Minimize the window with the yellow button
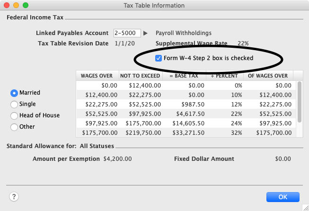This screenshot has height=211, width=309. (16, 5)
